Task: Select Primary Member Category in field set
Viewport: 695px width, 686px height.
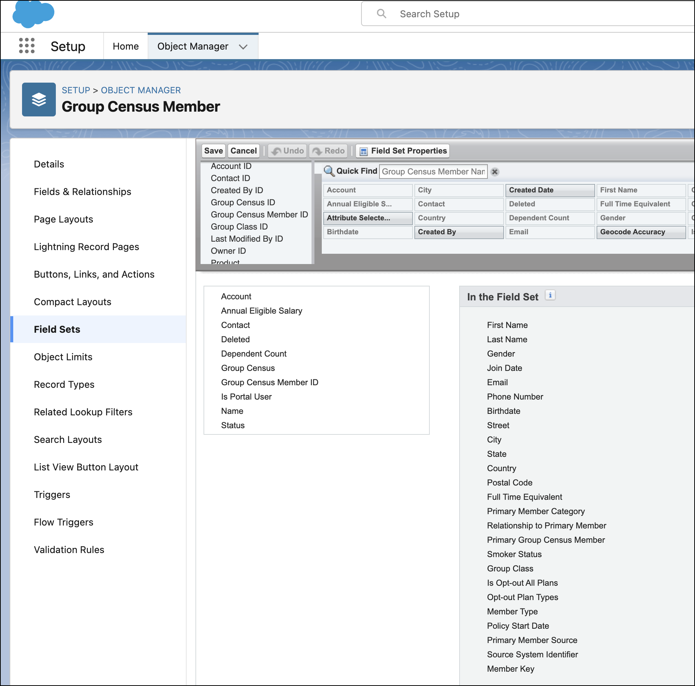Action: (536, 511)
